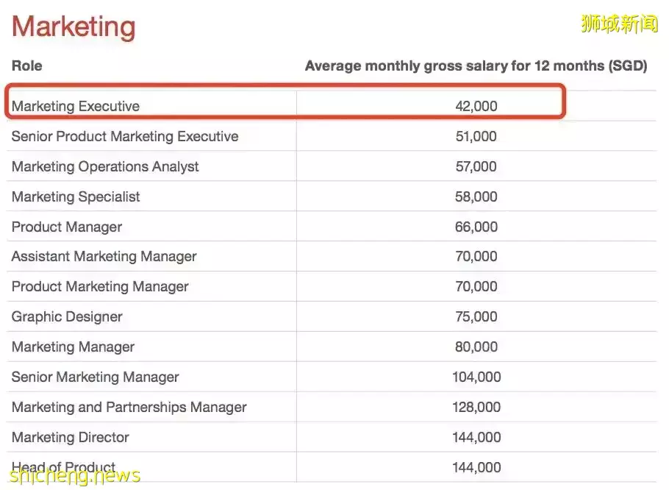
Task: Click the Marketing heading
Action: tap(74, 27)
